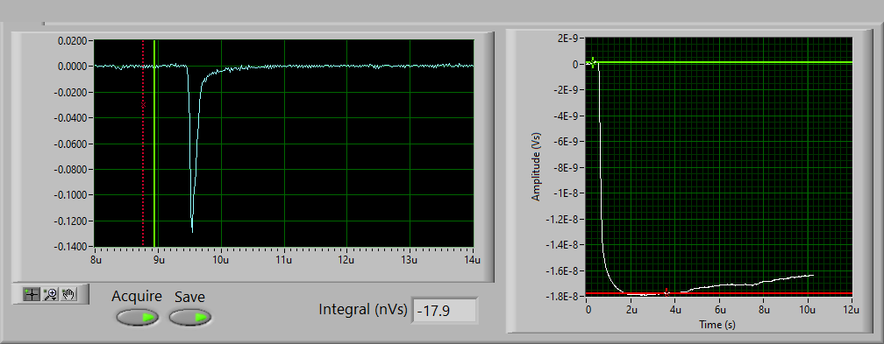Click the 14u x-axis end label
The image size is (884, 344).
tap(474, 259)
